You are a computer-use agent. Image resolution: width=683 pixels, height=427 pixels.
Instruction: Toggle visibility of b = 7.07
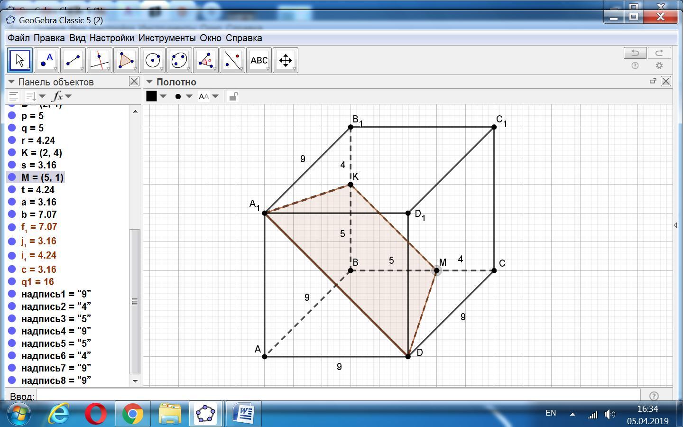pos(12,214)
